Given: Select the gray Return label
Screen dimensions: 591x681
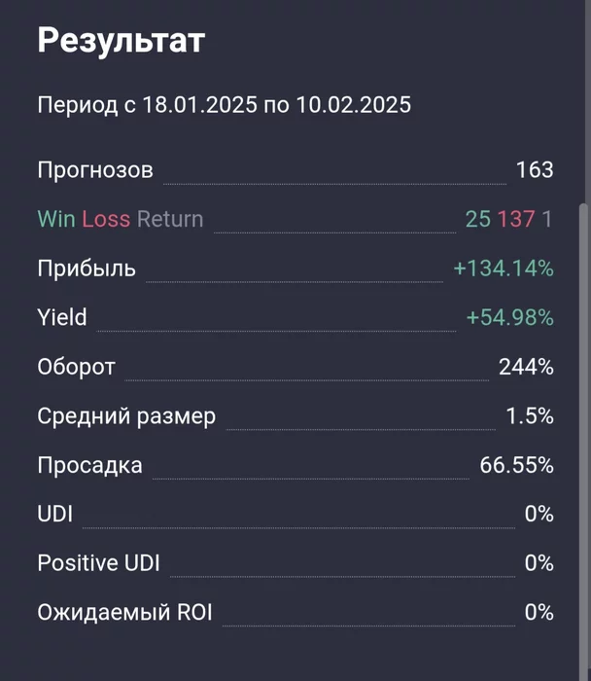Looking at the screenshot, I should tap(170, 219).
